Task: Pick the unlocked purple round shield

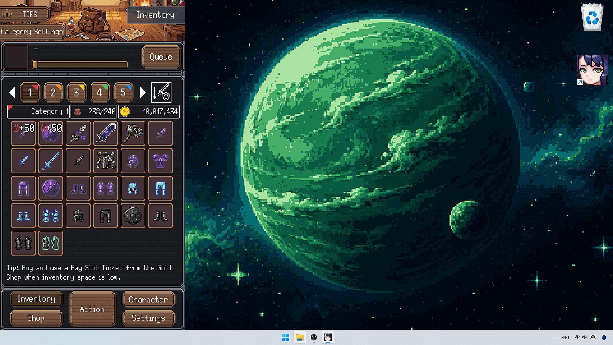Action: (51, 188)
